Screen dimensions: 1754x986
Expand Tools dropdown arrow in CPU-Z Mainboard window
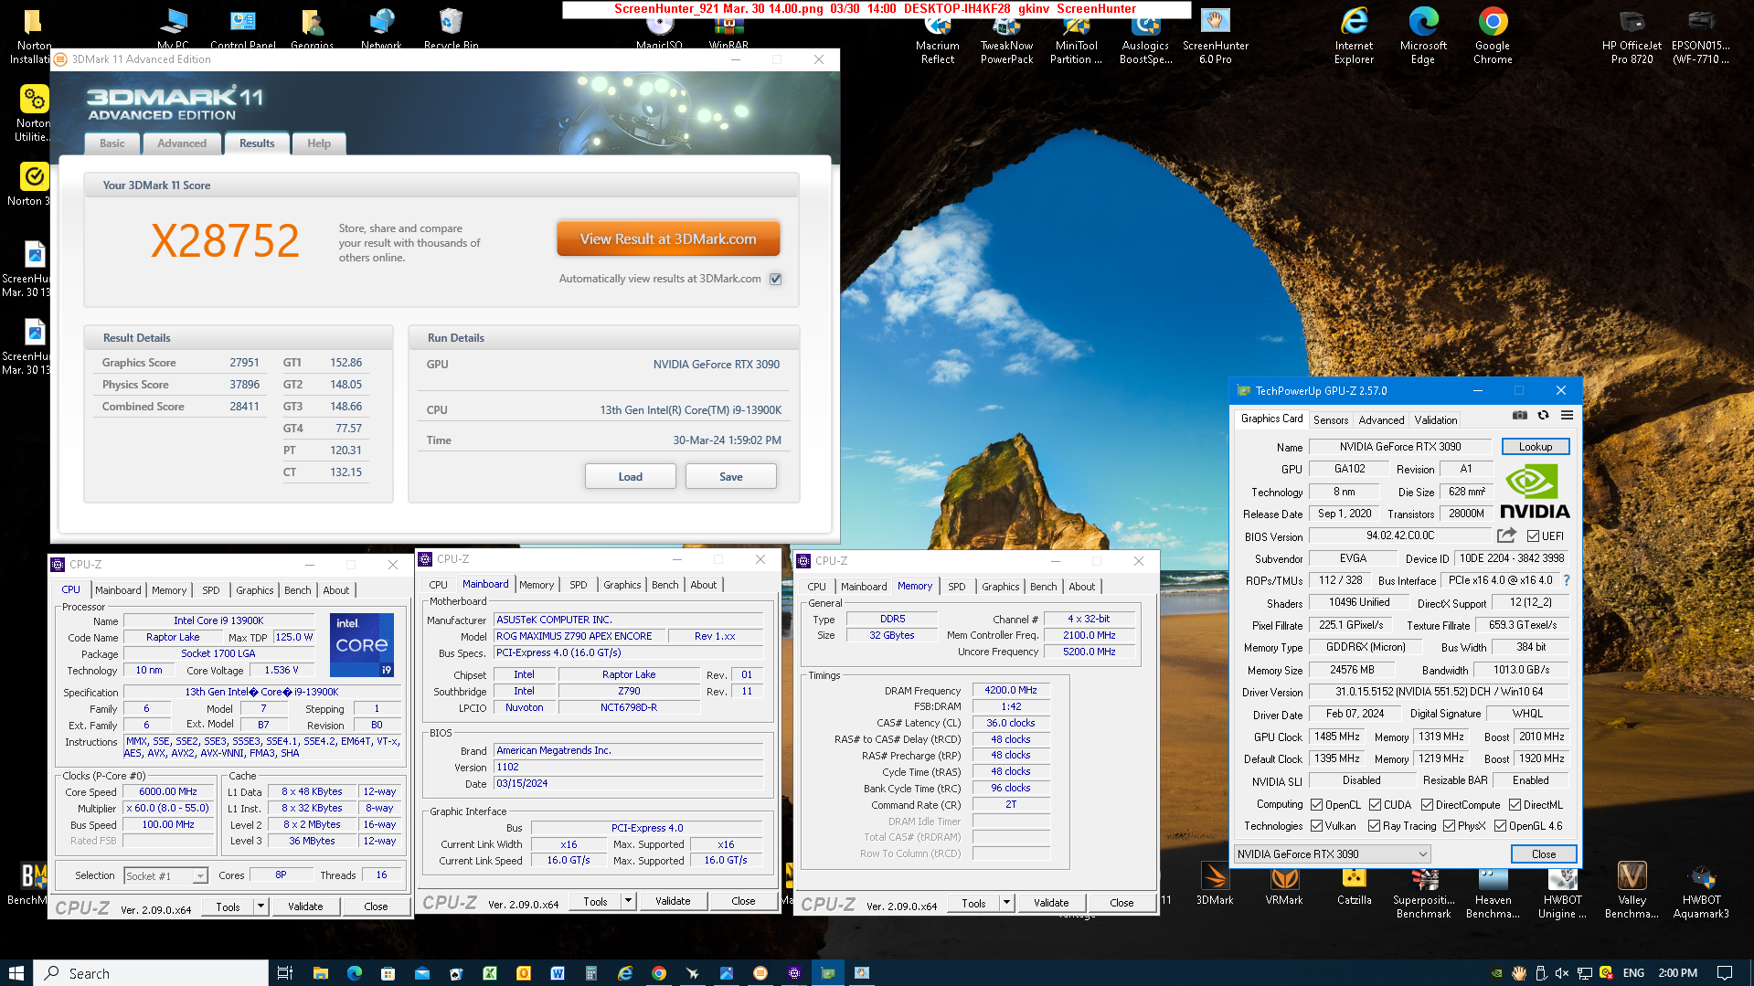[x=628, y=901]
